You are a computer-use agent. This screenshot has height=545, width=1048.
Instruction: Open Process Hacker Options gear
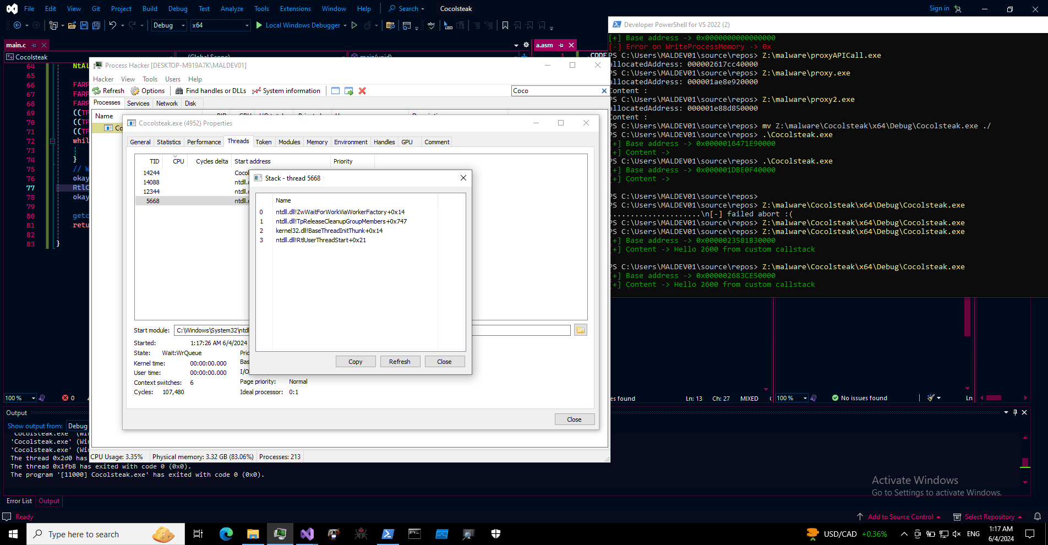point(135,91)
